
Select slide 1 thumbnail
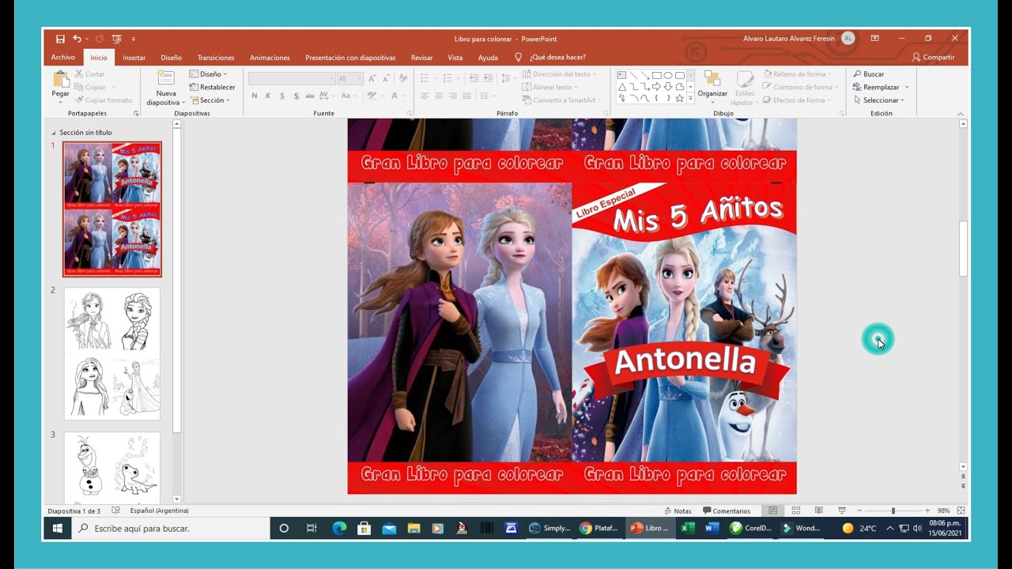pos(112,209)
